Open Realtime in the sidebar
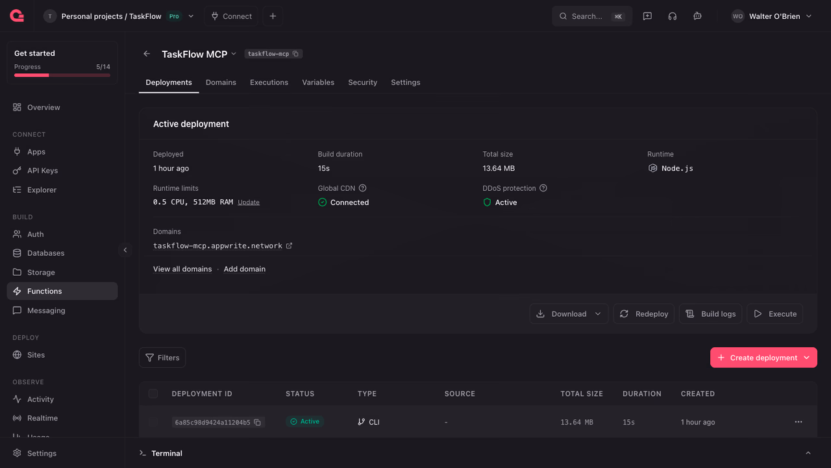 [x=62, y=419]
